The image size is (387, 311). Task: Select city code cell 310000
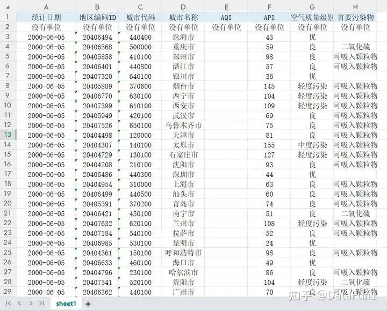point(140,184)
